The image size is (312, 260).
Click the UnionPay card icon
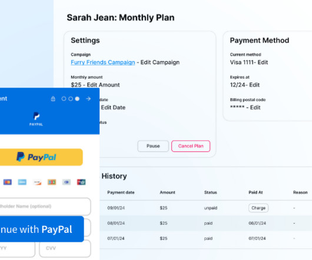tap(81, 182)
